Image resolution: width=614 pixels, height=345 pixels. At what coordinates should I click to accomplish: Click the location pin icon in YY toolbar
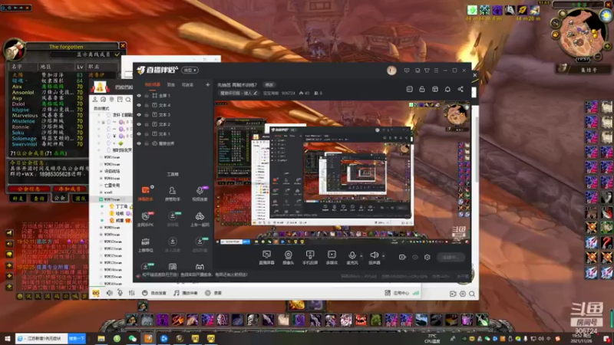(x=111, y=100)
